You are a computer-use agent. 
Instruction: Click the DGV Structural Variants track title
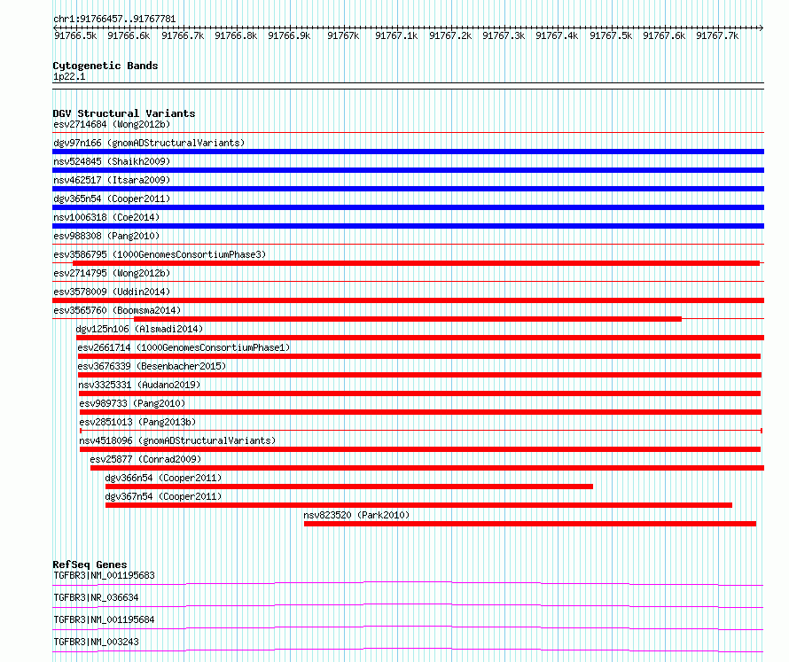[x=124, y=113]
